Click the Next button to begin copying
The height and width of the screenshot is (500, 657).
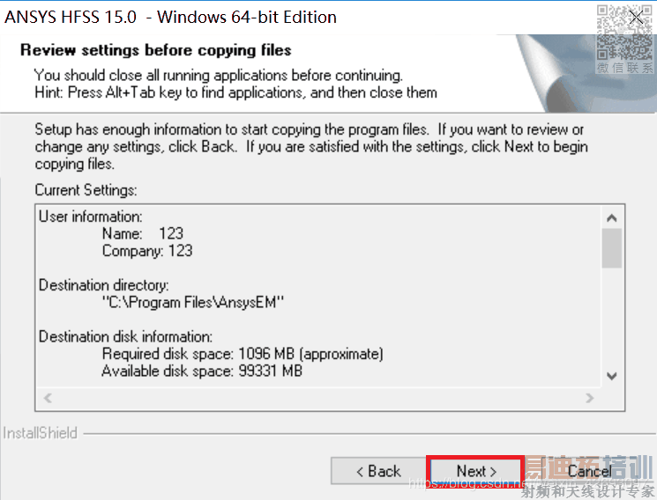476,471
